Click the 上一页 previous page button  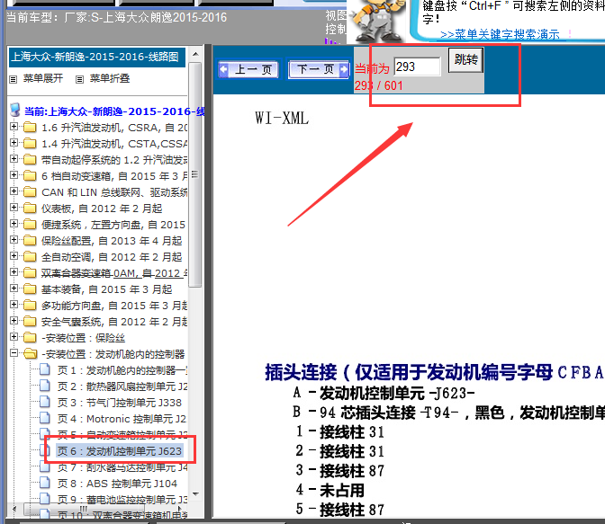[x=248, y=70]
